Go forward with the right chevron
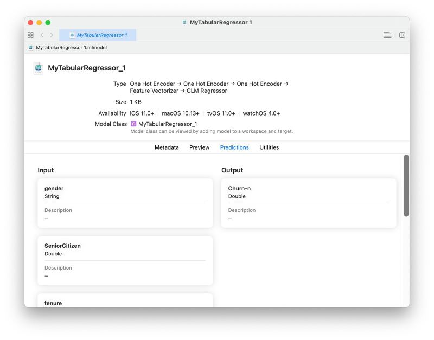 52,35
